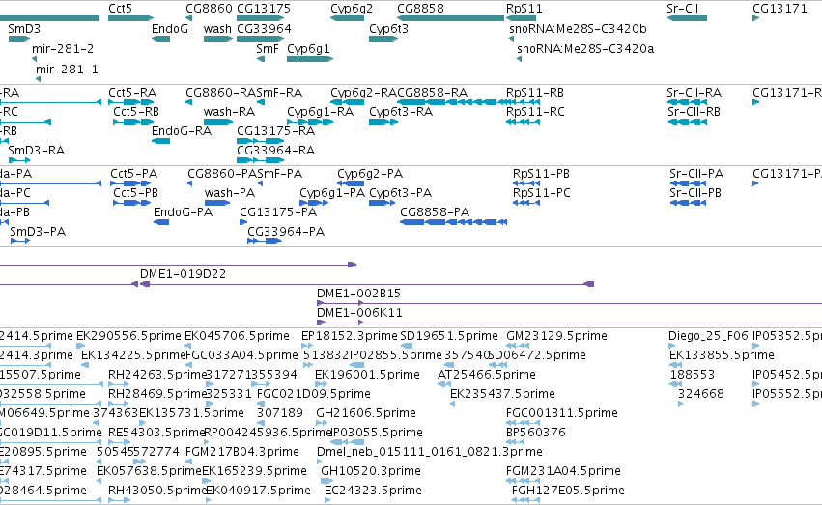Viewport: 822px width, 505px height.
Task: Open the EC24323.5prime EST label
Action: tap(373, 491)
